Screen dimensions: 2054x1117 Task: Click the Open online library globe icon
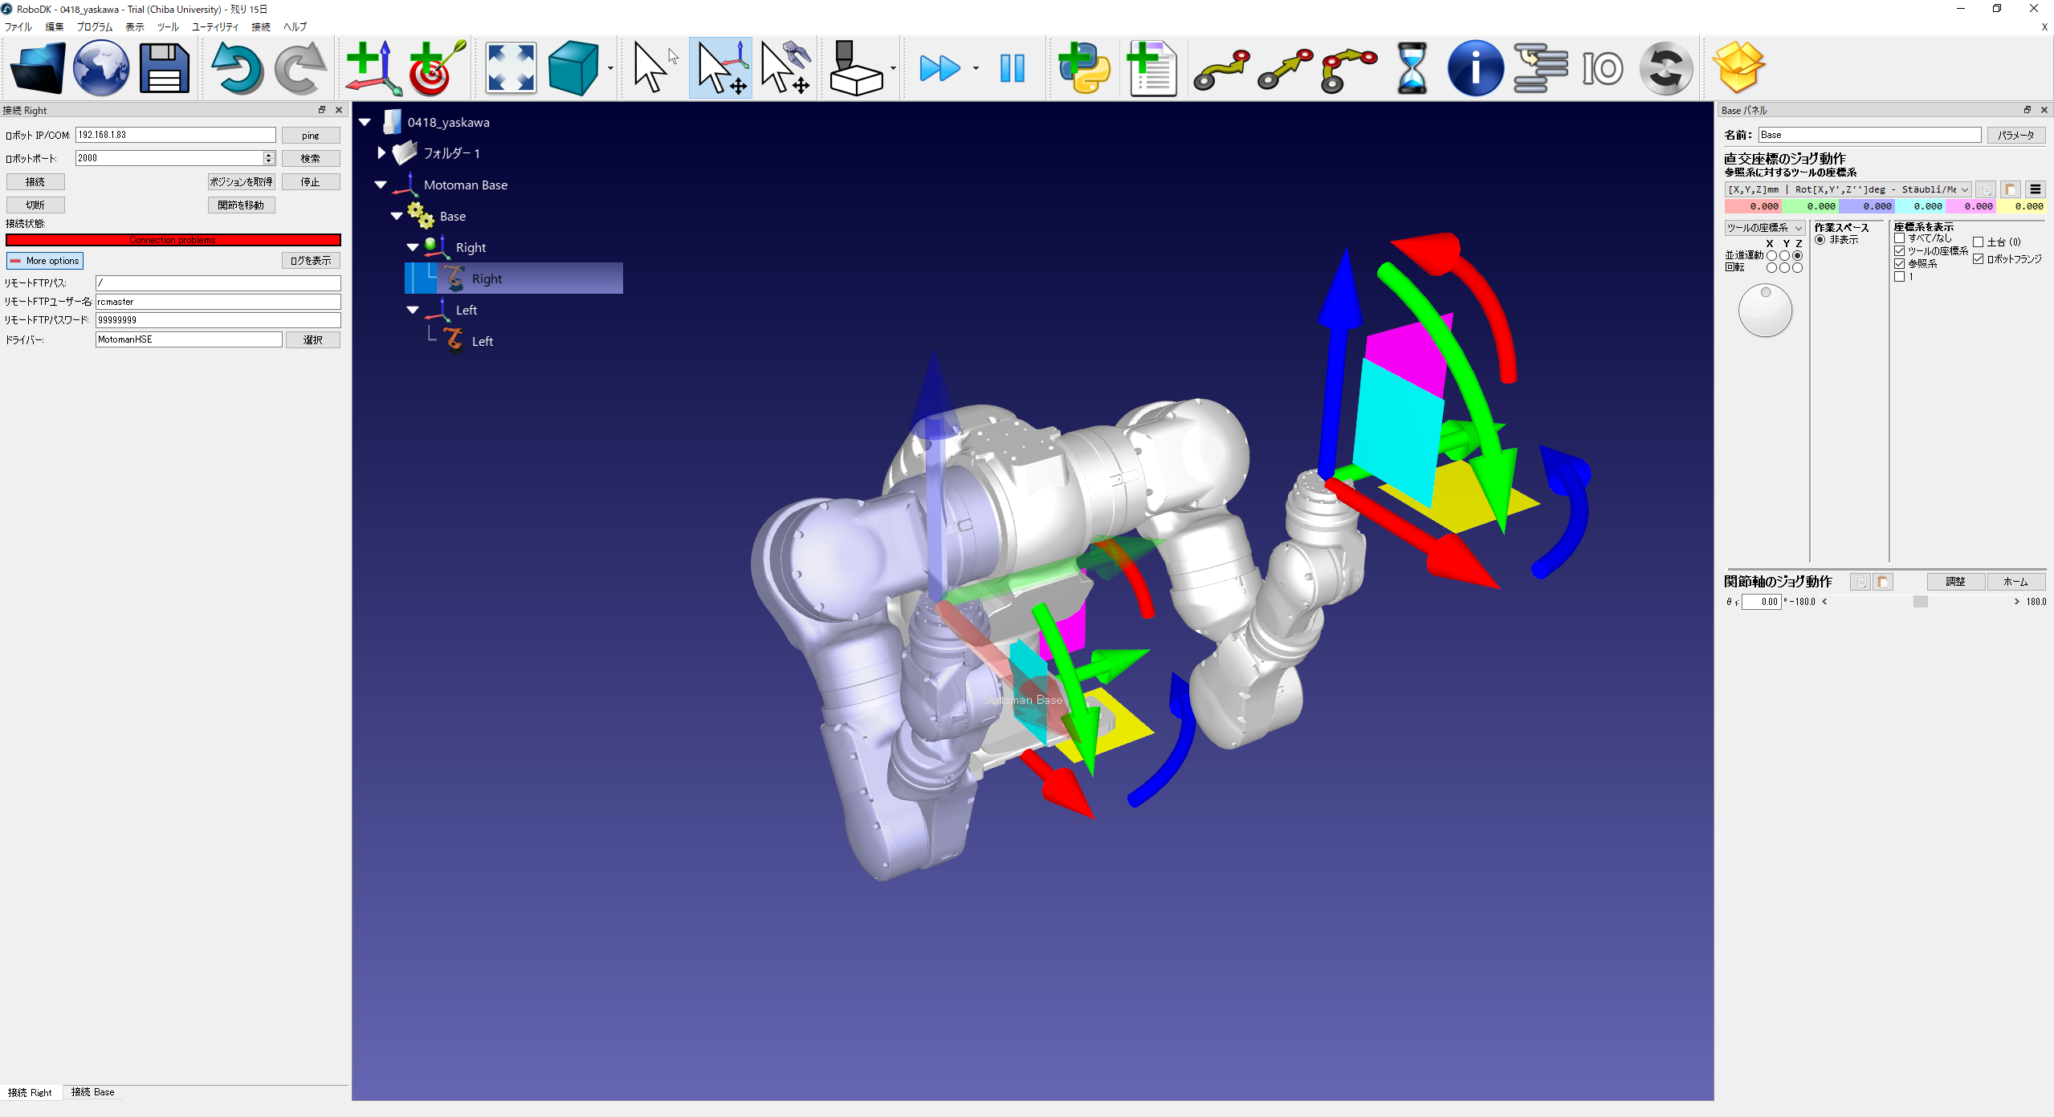coord(101,68)
